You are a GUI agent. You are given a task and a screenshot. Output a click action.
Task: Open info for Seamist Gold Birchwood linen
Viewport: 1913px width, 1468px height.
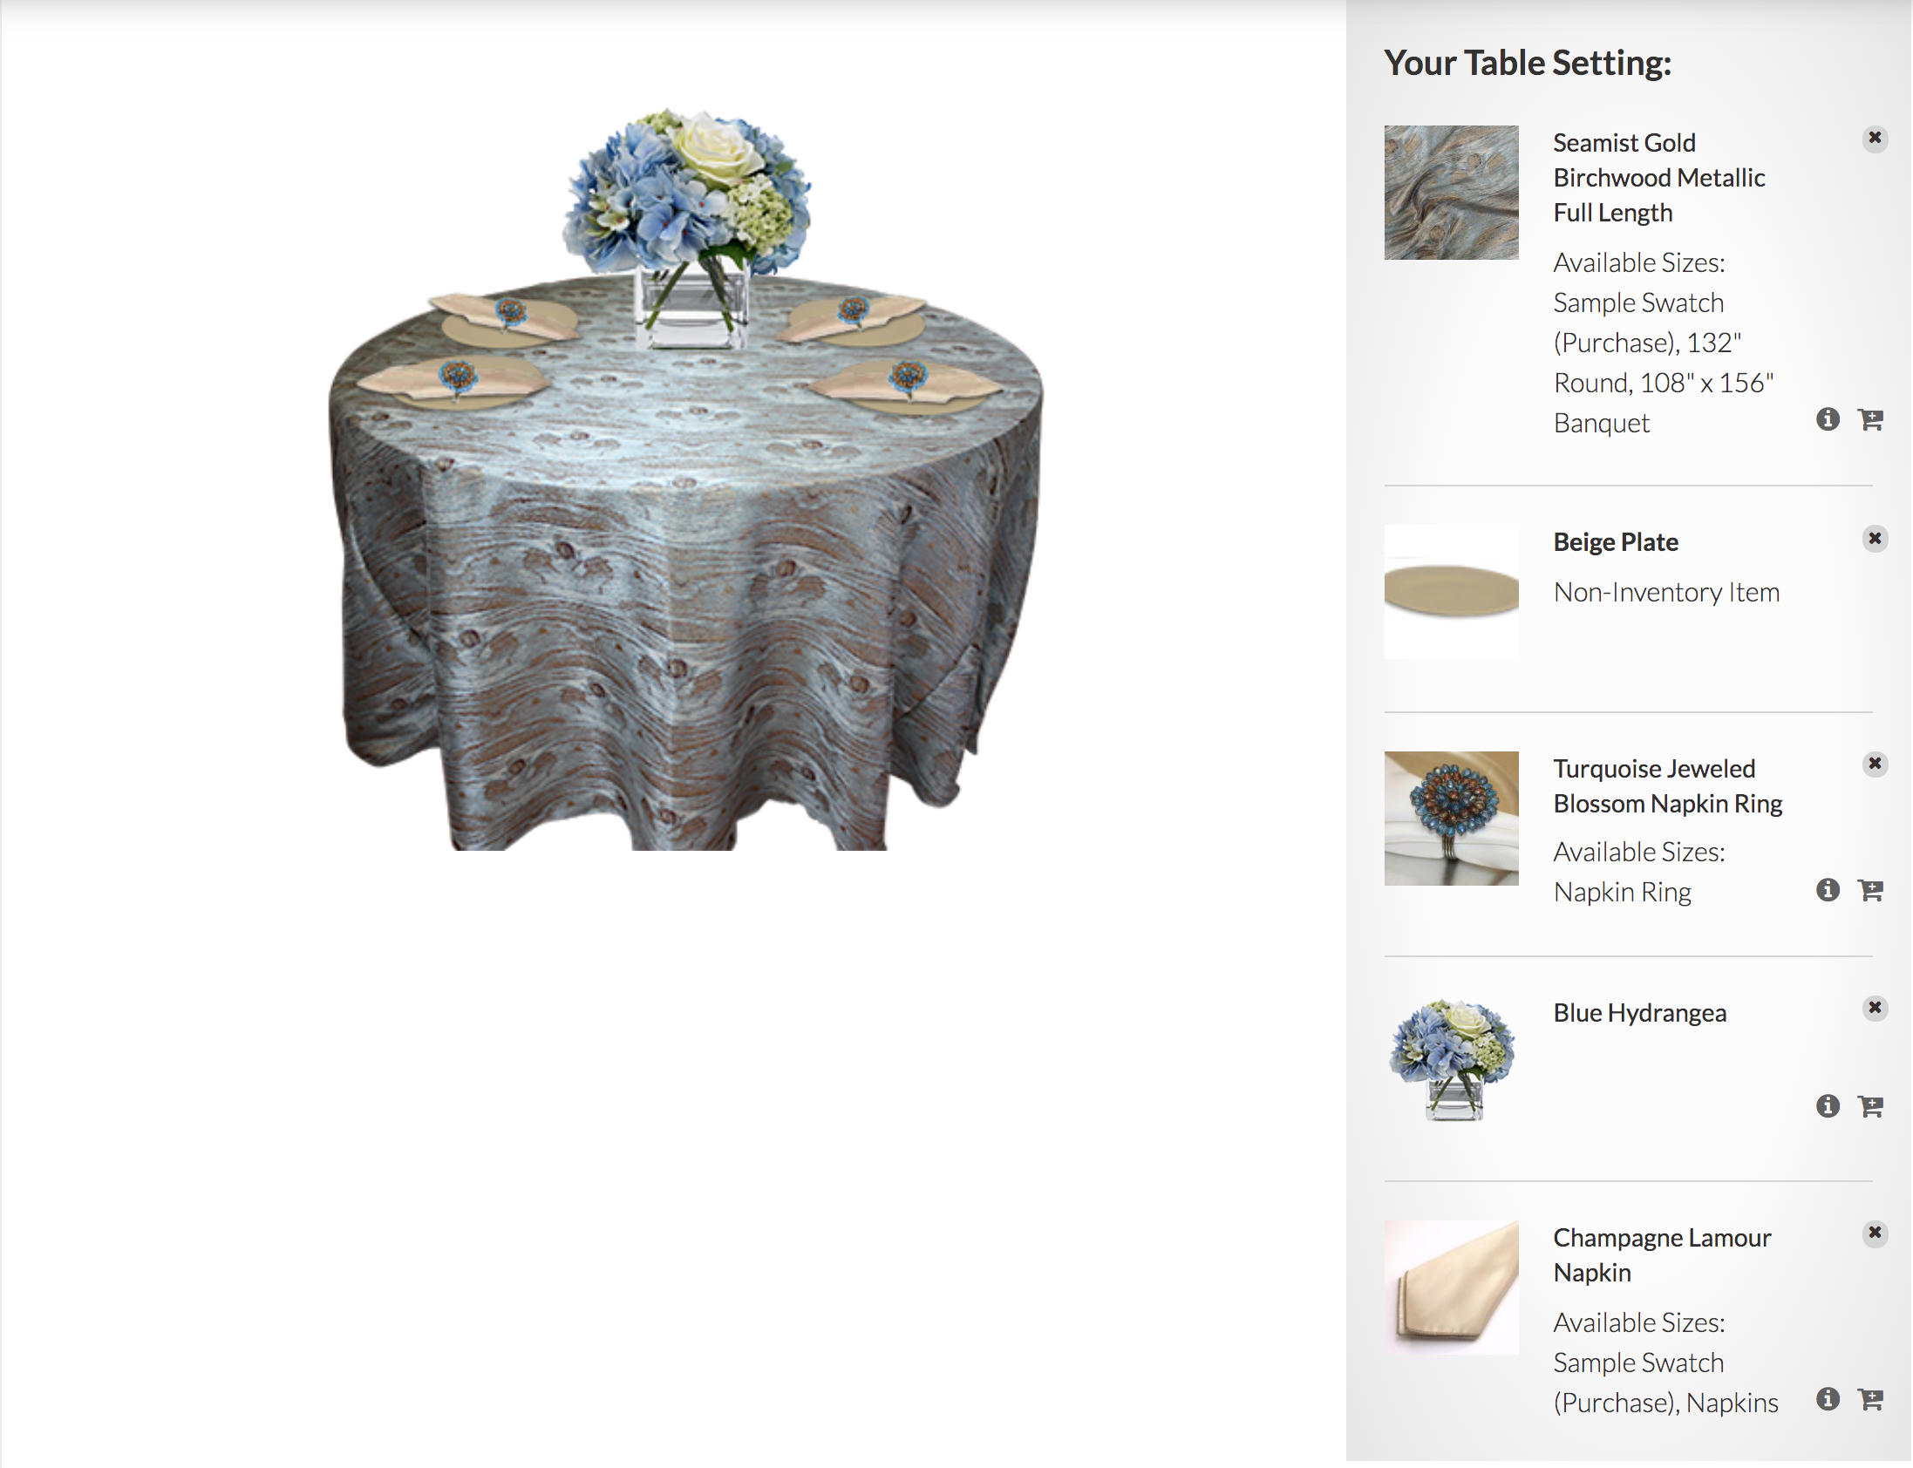(1828, 419)
